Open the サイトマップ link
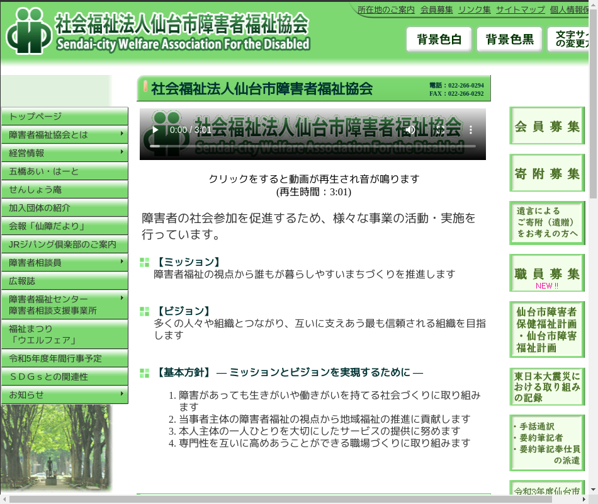 click(x=520, y=9)
